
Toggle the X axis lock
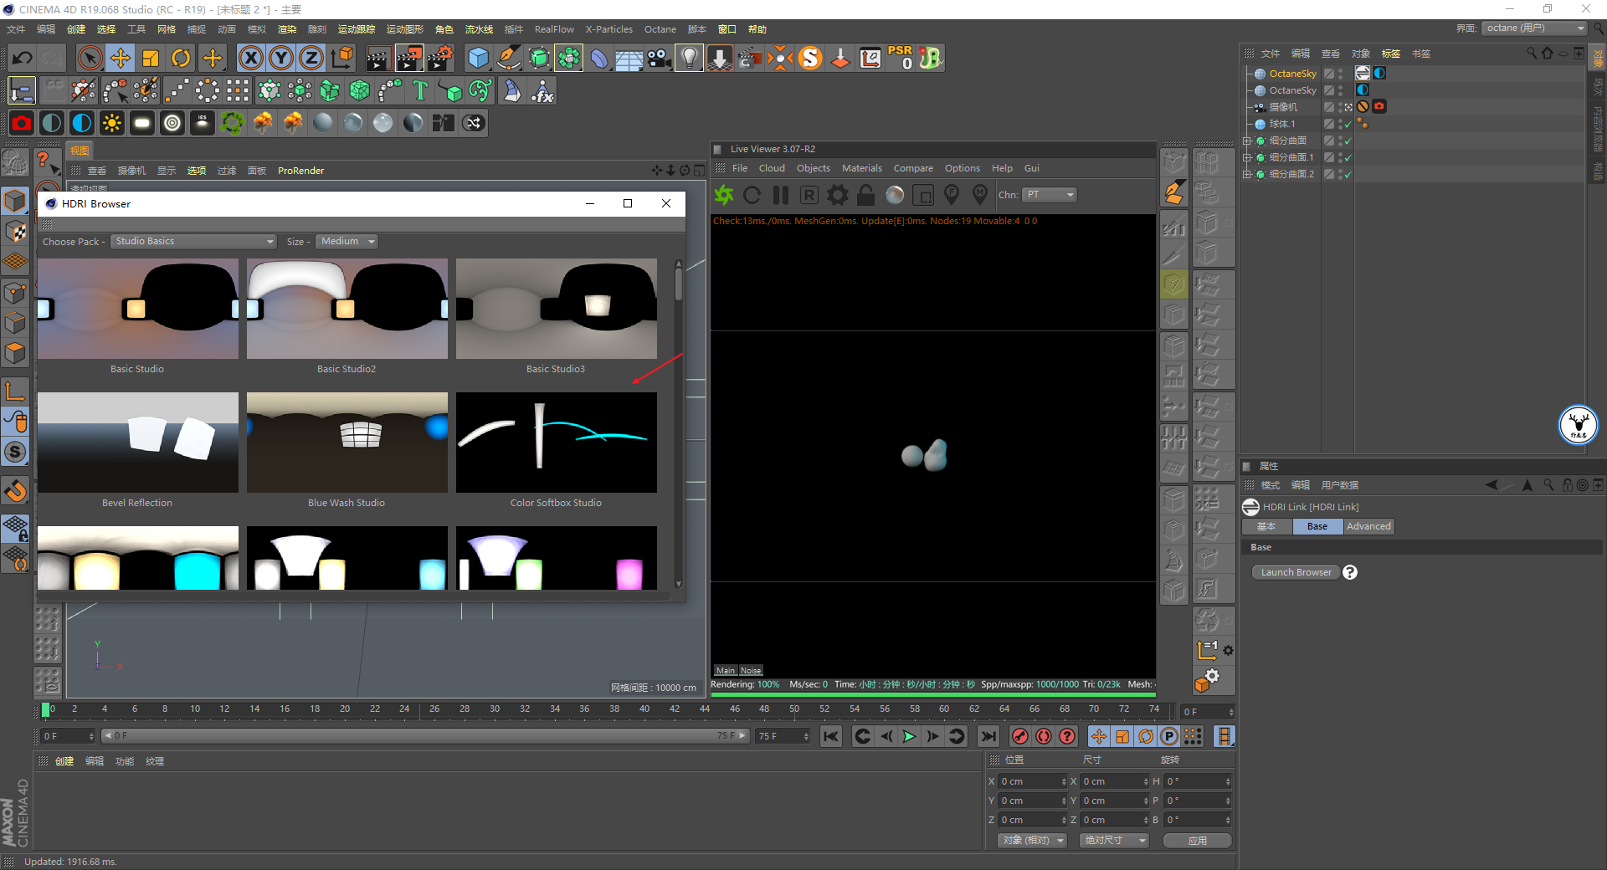(250, 58)
